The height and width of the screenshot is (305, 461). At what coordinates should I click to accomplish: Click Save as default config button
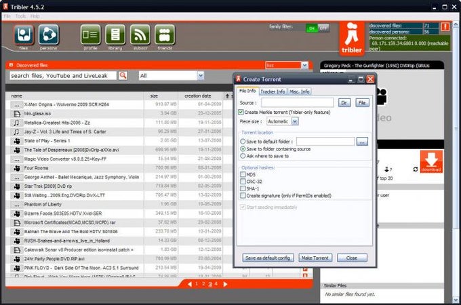[268, 258]
